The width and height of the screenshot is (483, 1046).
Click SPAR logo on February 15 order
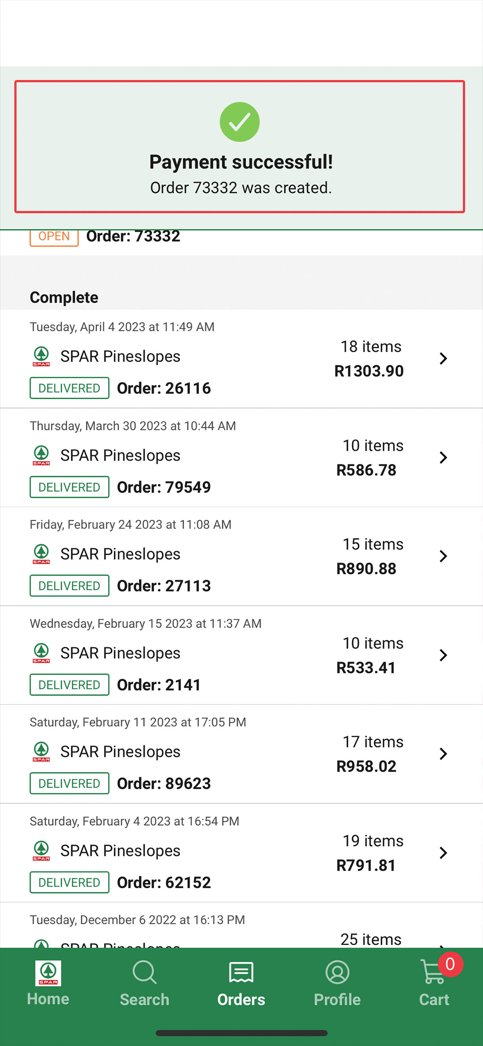pyautogui.click(x=41, y=653)
